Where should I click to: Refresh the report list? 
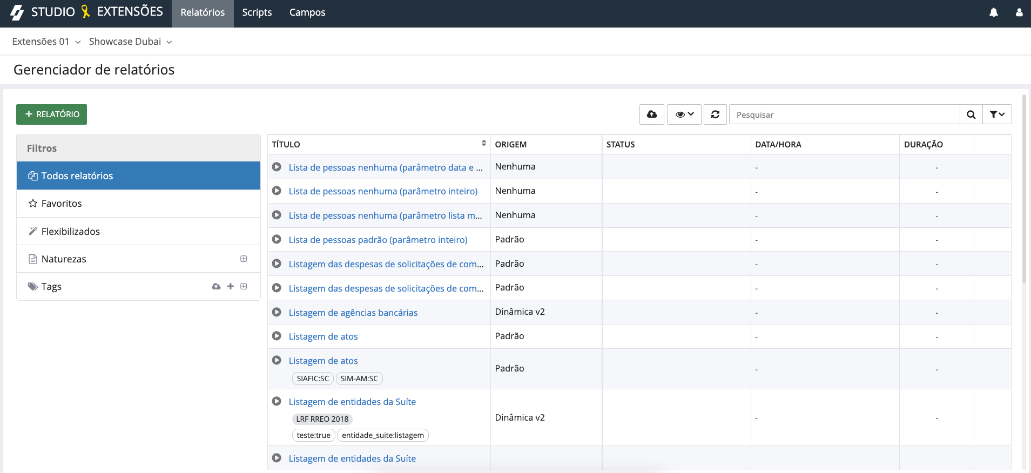point(715,114)
